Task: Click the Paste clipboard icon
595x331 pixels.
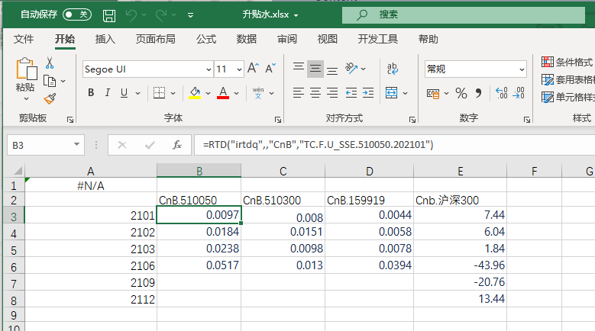Action: click(26, 69)
